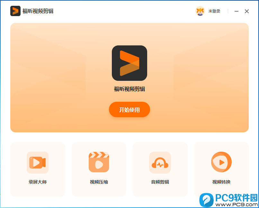The height and width of the screenshot is (208, 259).
Task: Open the 视频转换 play-circle icon
Action: pos(221,162)
